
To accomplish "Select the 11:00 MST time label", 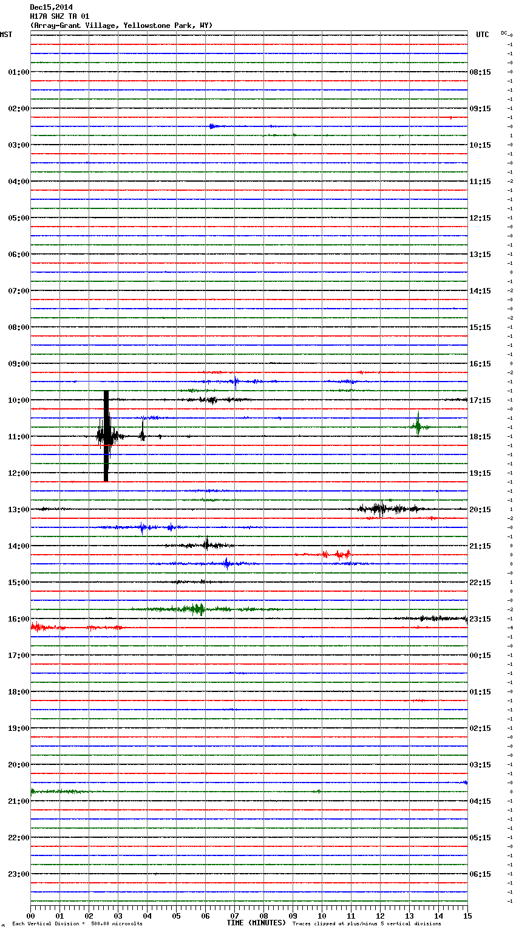I will [x=18, y=437].
